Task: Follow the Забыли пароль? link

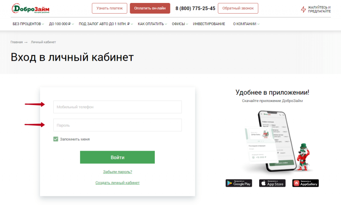Action: tap(118, 172)
